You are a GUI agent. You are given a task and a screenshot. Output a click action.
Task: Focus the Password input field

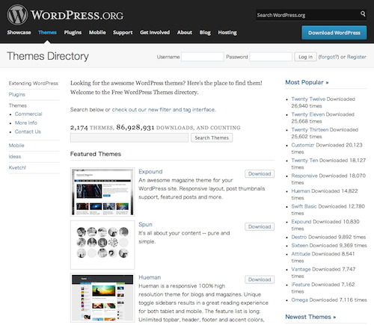(x=271, y=57)
